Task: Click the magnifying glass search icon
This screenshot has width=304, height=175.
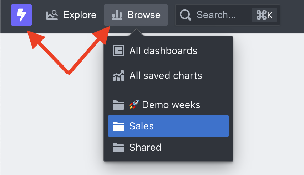Action: click(185, 15)
